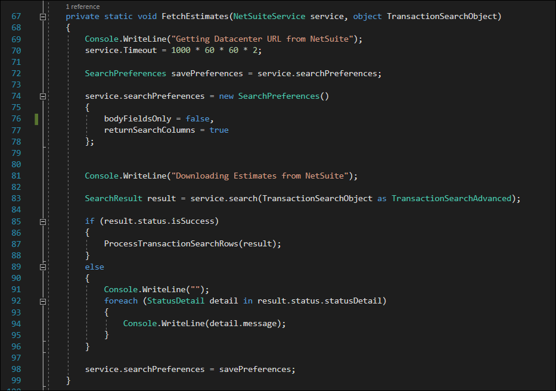This screenshot has width=556, height=391.
Task: Open the 1 reference CodeLens link
Action: [x=82, y=7]
